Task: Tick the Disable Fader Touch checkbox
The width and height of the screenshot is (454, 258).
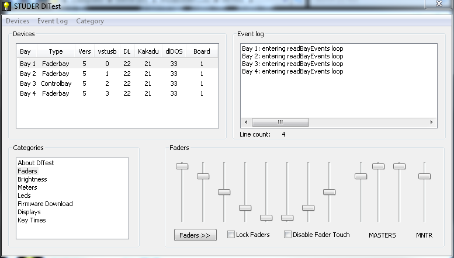Action: (287, 235)
